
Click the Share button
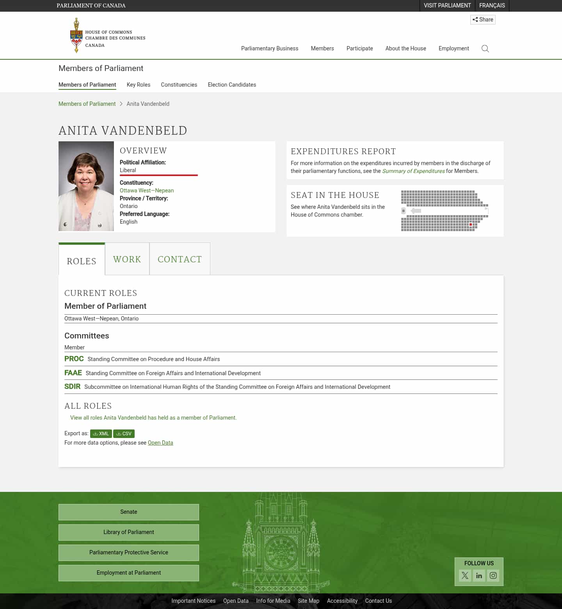pos(483,20)
